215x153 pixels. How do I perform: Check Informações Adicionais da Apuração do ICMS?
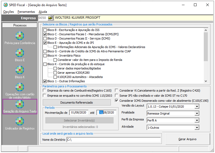(55, 47)
